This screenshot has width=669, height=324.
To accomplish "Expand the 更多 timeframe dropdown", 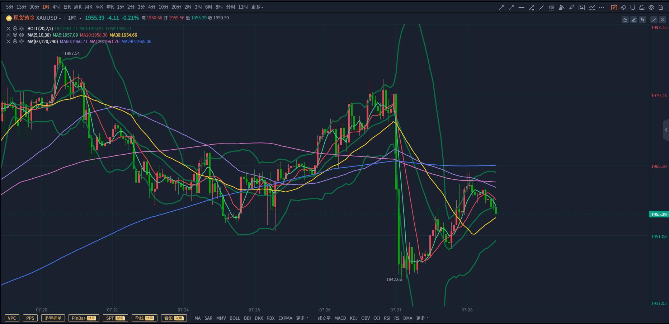I will point(257,7).
